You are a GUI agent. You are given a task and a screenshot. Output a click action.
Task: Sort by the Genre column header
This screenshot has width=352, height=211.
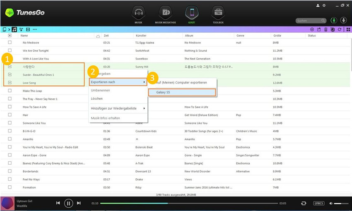coord(240,36)
